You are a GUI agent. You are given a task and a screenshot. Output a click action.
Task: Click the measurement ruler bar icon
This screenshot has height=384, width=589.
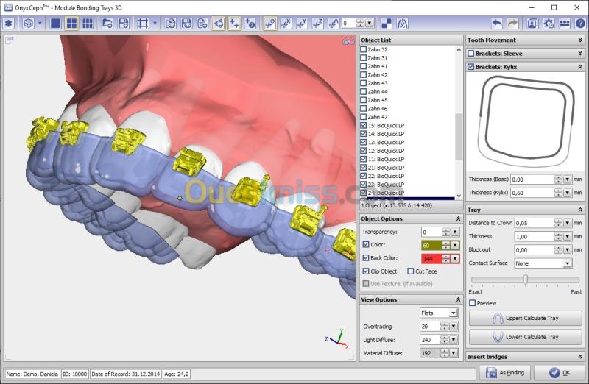(564, 24)
